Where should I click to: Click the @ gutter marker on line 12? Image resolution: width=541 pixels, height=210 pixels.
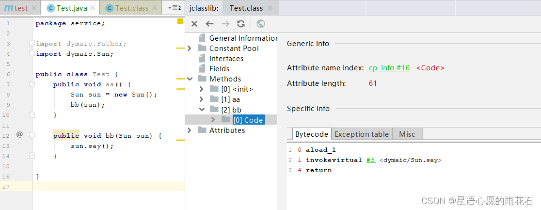pos(19,135)
